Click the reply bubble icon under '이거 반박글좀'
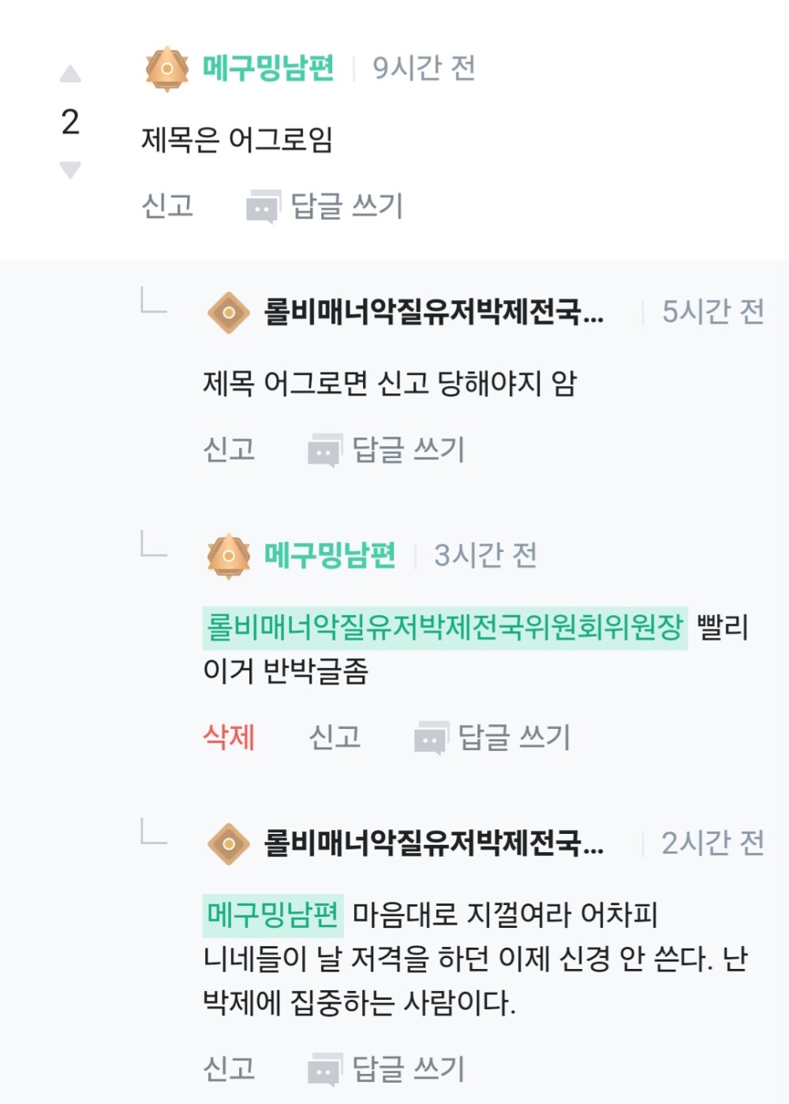This screenshot has height=1104, width=789. [x=431, y=738]
